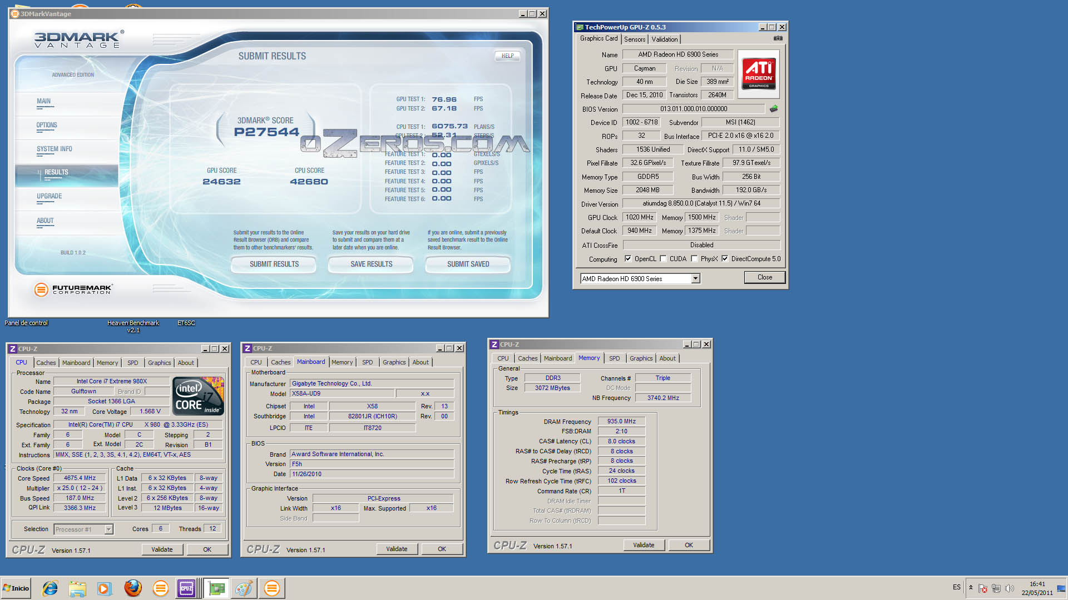The width and height of the screenshot is (1068, 600).
Task: Open the Graphics tab in the CPU-Z Mainboard window
Action: tap(394, 362)
